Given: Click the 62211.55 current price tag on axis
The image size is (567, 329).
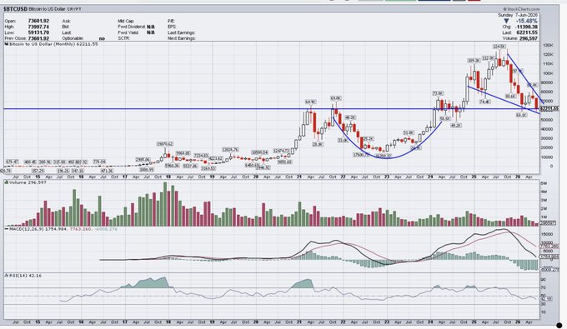Looking at the screenshot, I should 549,108.
